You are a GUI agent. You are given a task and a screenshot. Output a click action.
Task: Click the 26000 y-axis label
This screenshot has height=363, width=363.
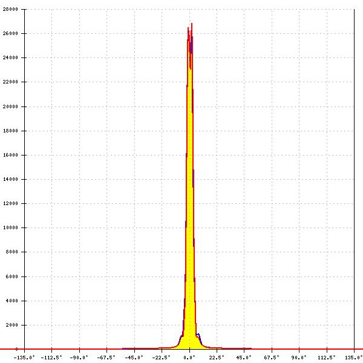[x=10, y=33]
